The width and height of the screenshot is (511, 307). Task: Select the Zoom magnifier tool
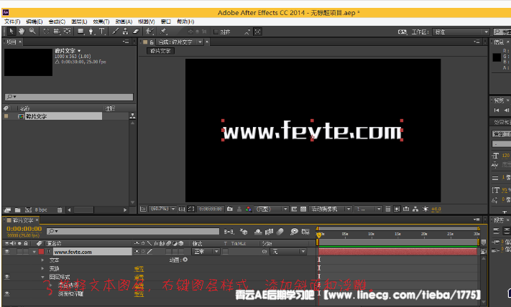(33, 32)
